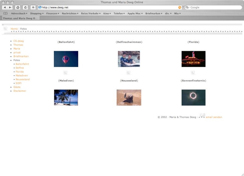Expand the Adressbuch bookmark folder
The image size is (244, 176).
coord(19,13)
